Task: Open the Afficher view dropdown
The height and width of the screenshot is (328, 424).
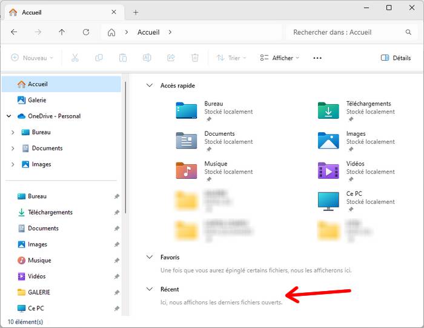Action: click(x=280, y=58)
